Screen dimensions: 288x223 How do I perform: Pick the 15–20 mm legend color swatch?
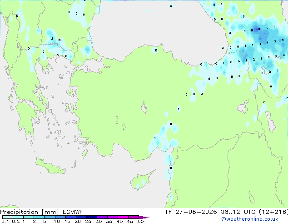[x=70, y=217]
